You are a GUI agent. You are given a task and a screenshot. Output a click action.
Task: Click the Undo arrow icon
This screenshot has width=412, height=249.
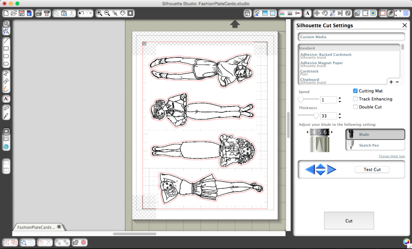coord(81,13)
